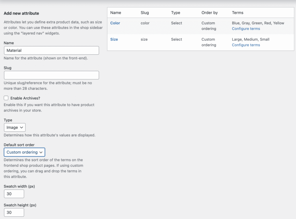Click the empty Slug input field

(x=51, y=75)
